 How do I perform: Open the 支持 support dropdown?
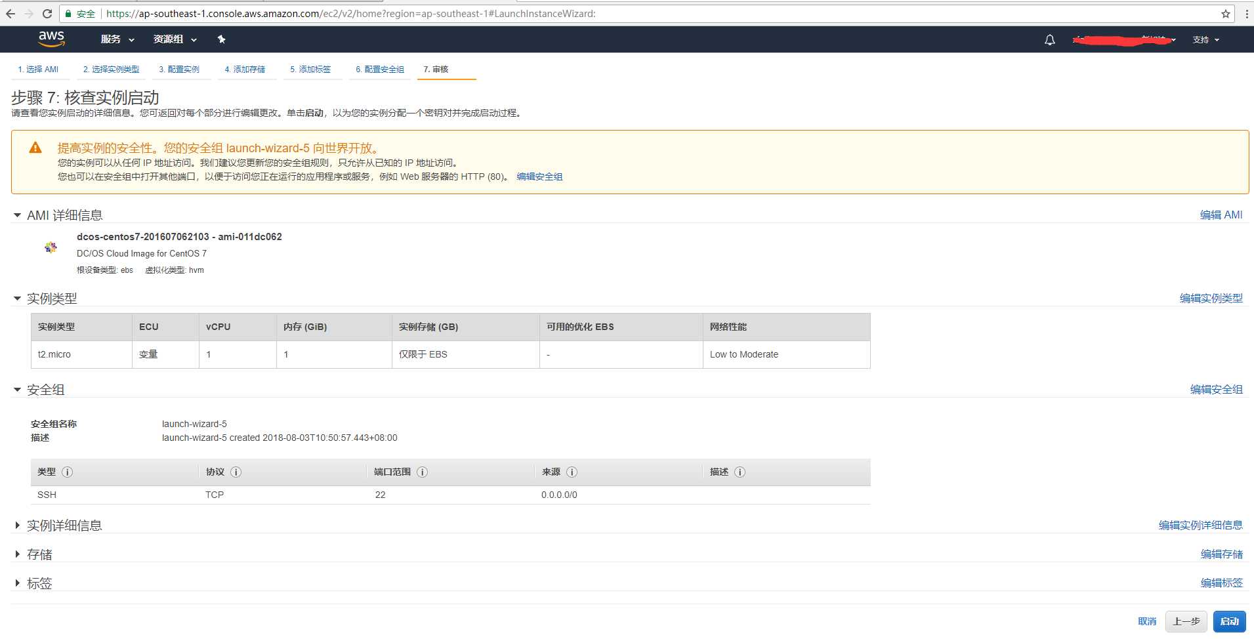pyautogui.click(x=1206, y=40)
